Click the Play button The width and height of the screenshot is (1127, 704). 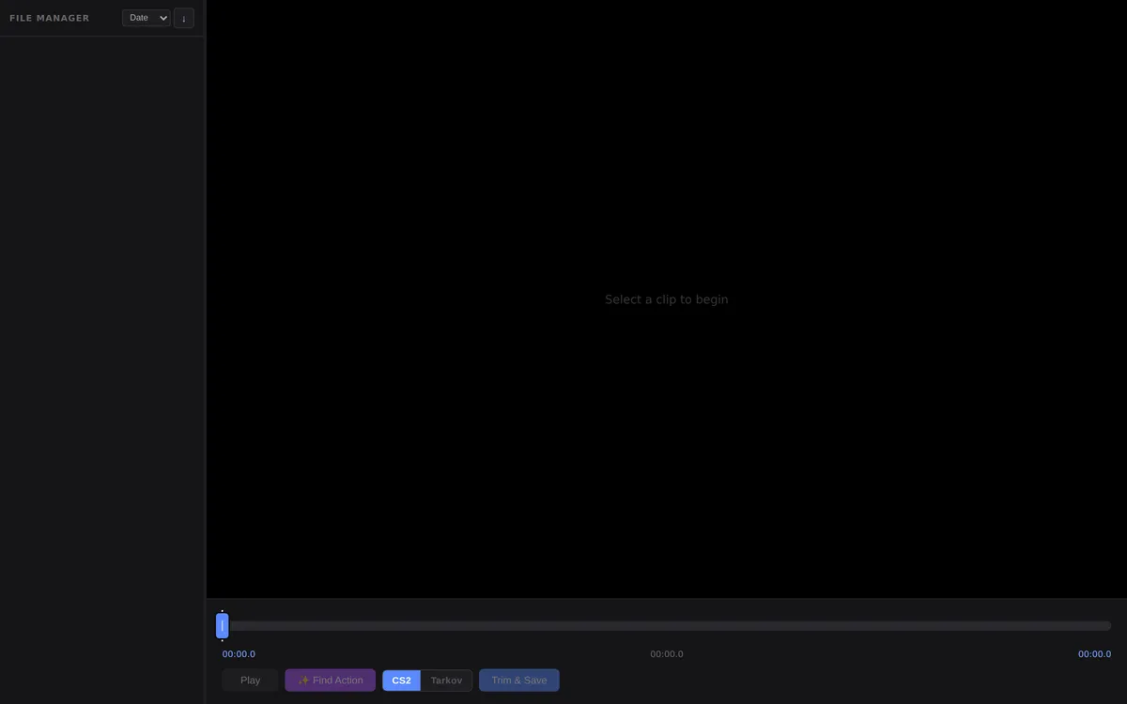(x=250, y=681)
